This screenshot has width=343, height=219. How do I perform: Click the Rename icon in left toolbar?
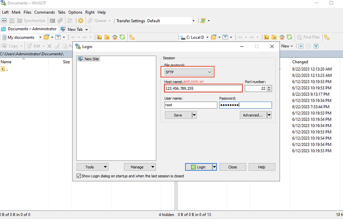[x=57, y=46]
